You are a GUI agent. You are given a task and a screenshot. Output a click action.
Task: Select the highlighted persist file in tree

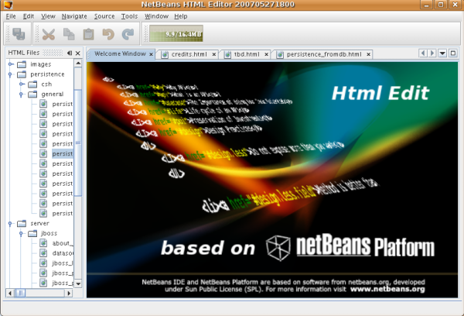pos(62,153)
